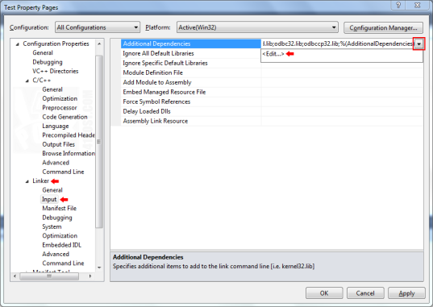Select Advanced under C/C++
Image resolution: width=433 pixels, height=307 pixels.
[56, 163]
